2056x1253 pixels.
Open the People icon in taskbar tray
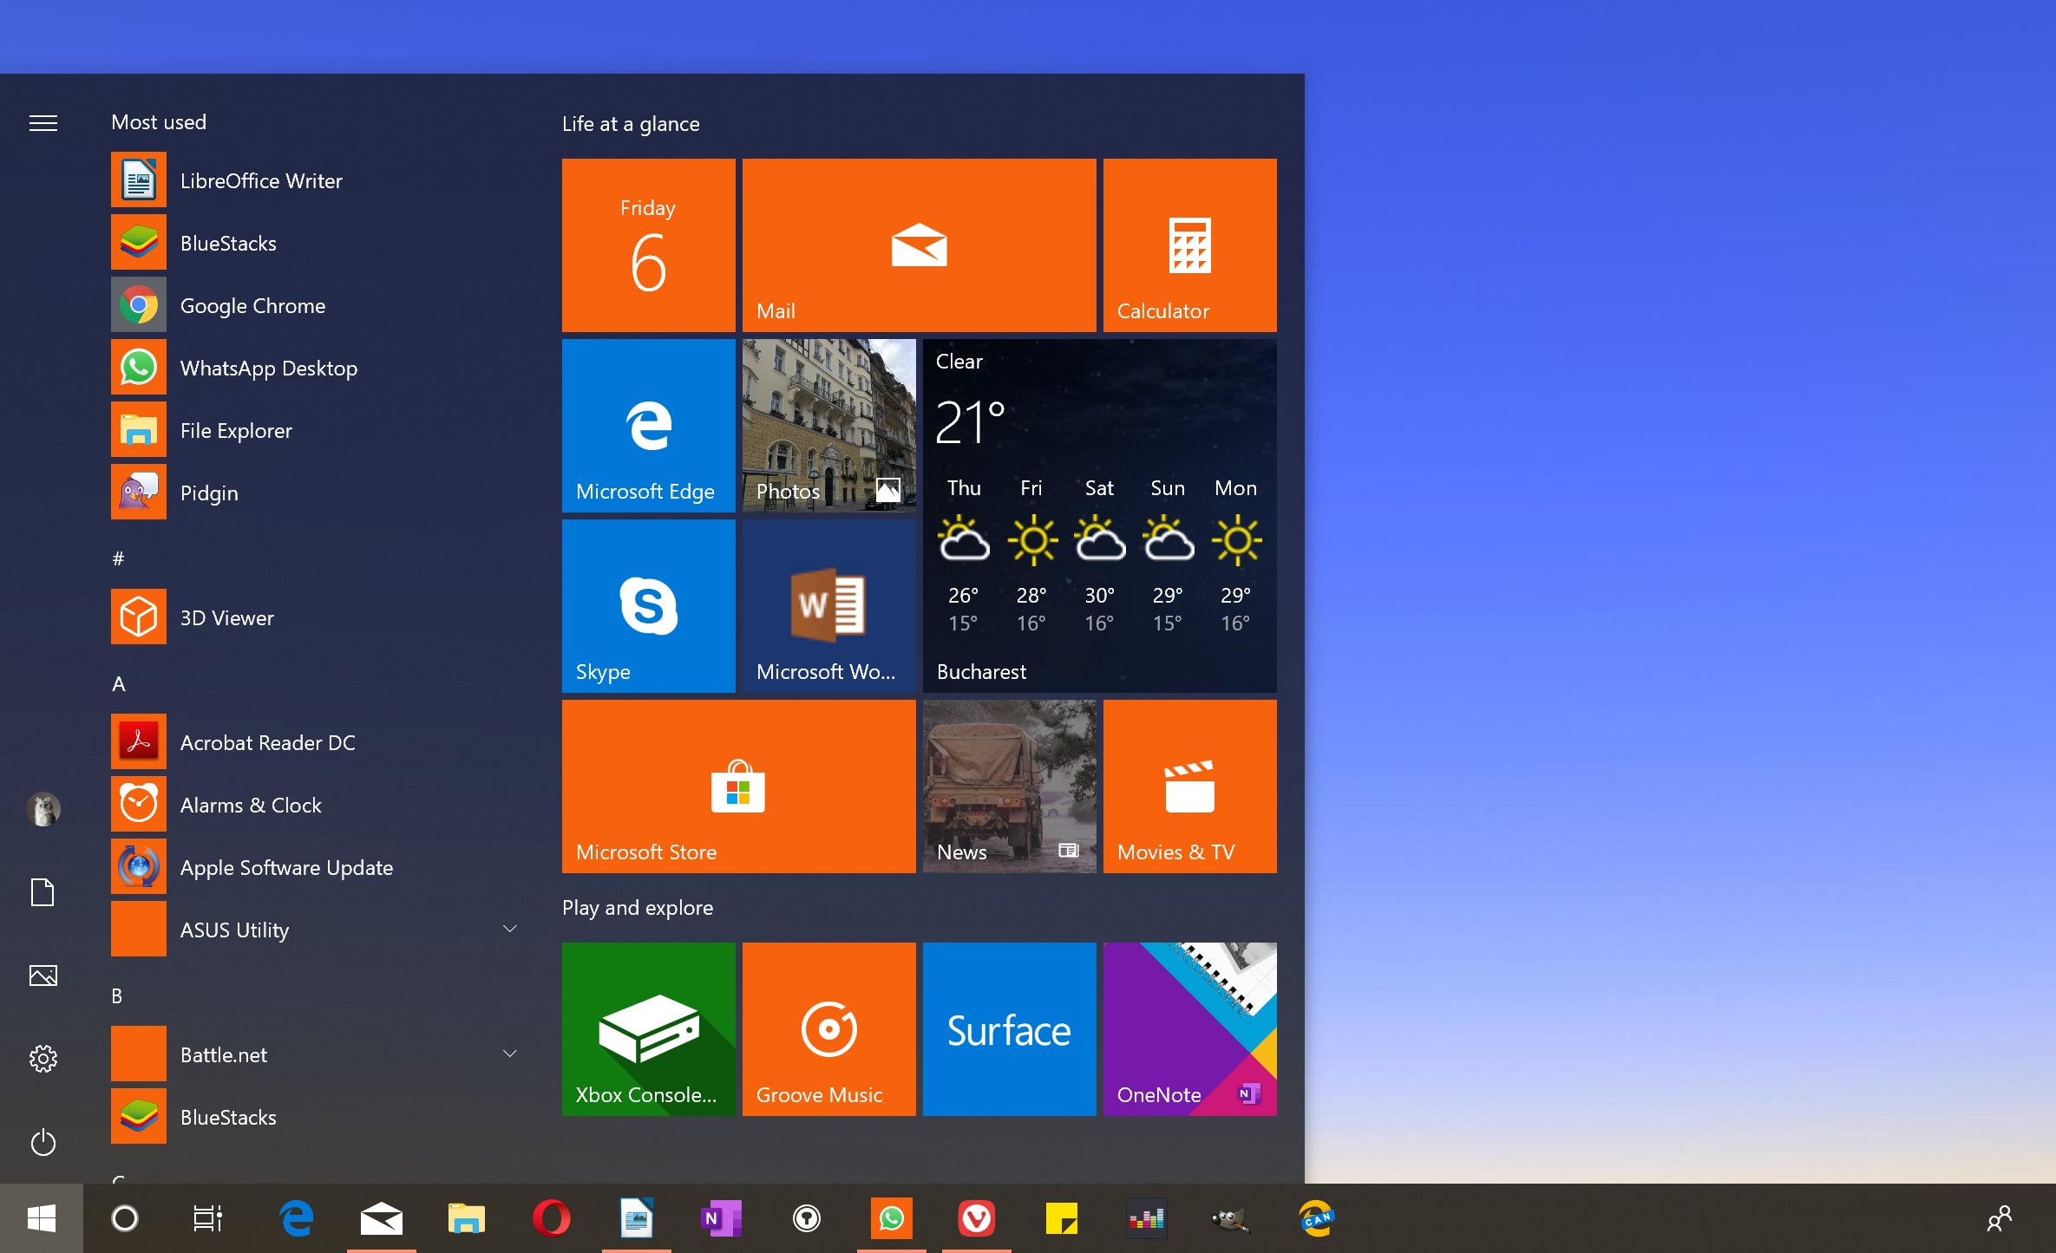point(1999,1218)
